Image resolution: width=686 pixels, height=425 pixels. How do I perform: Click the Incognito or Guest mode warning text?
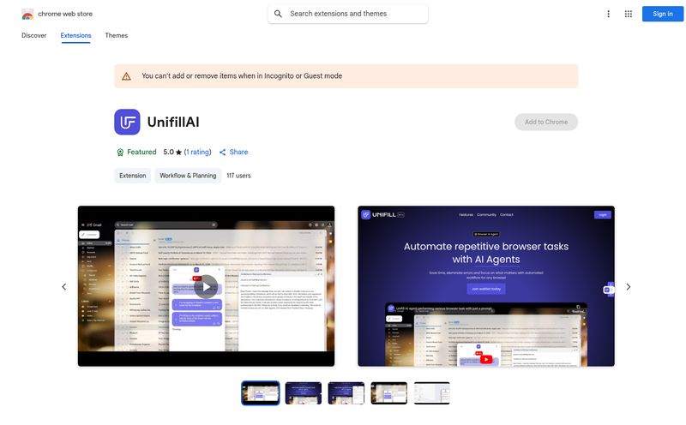[x=242, y=76]
